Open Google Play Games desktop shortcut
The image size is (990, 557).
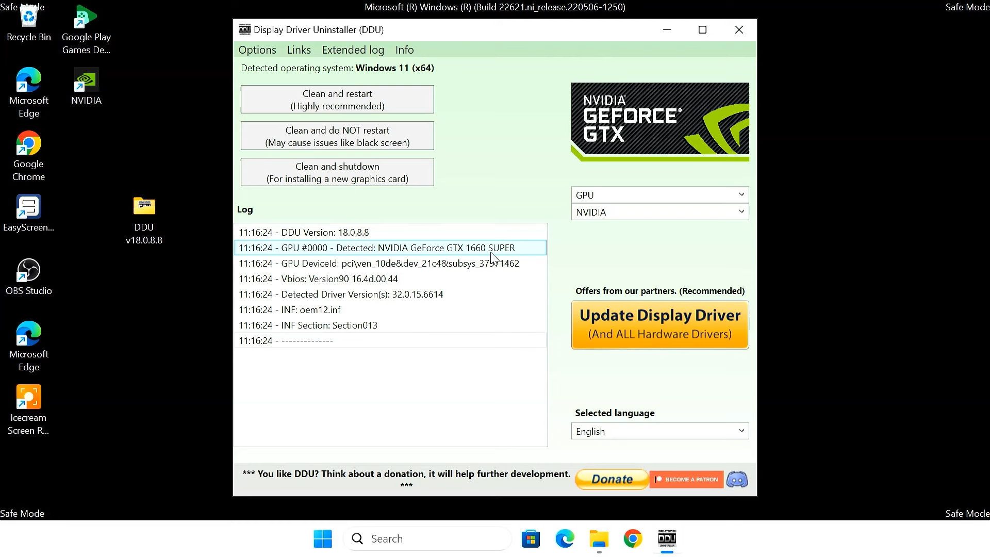pos(86,30)
